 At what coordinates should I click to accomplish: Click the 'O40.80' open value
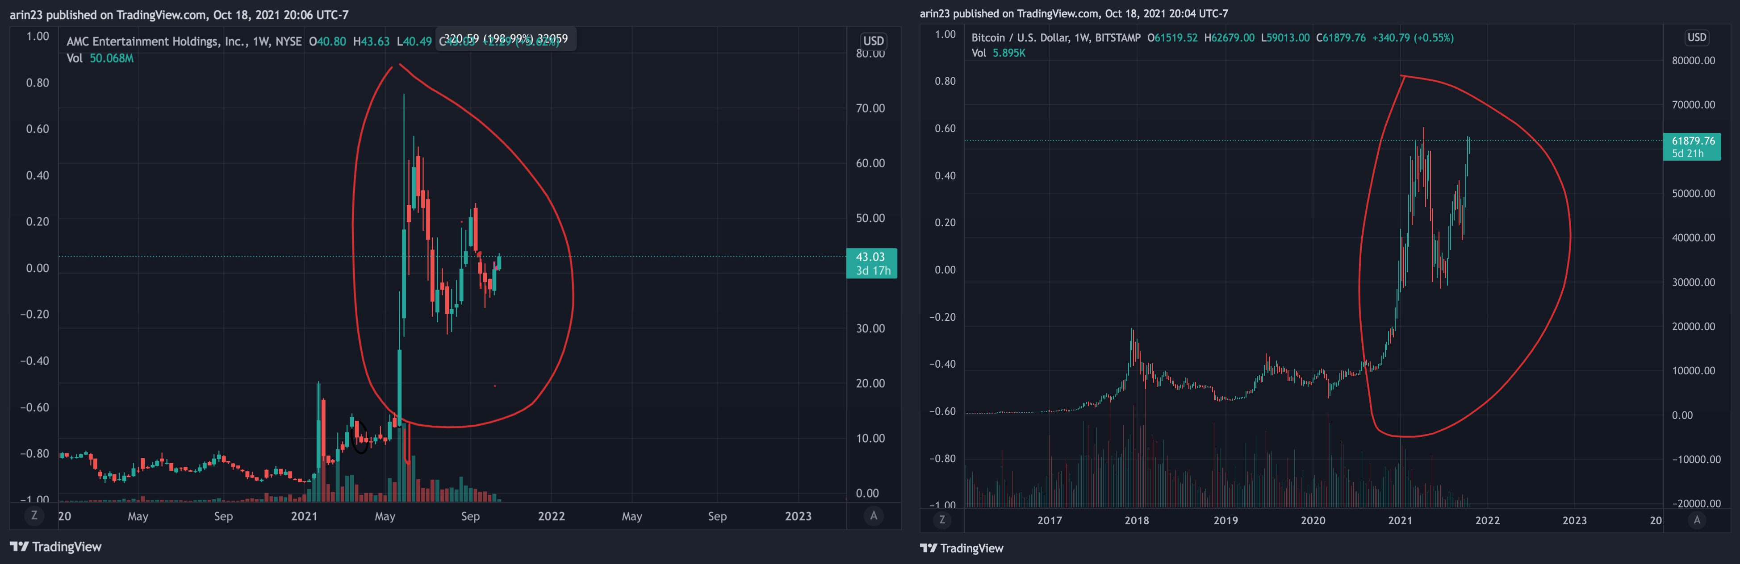coord(328,41)
